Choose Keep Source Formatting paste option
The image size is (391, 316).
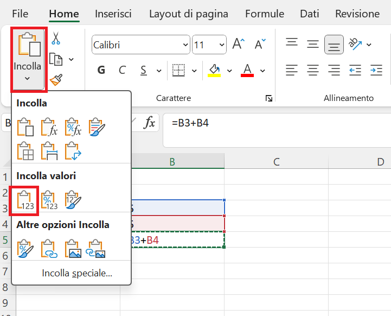(97, 127)
